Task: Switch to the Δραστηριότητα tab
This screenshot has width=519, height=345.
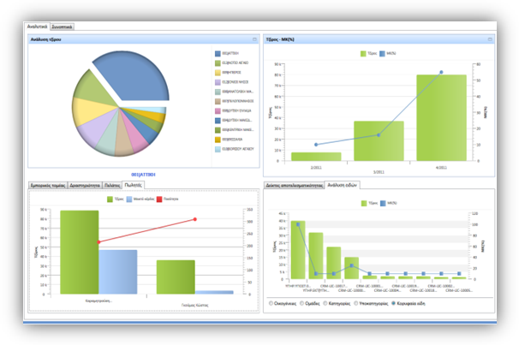Action: click(x=85, y=186)
